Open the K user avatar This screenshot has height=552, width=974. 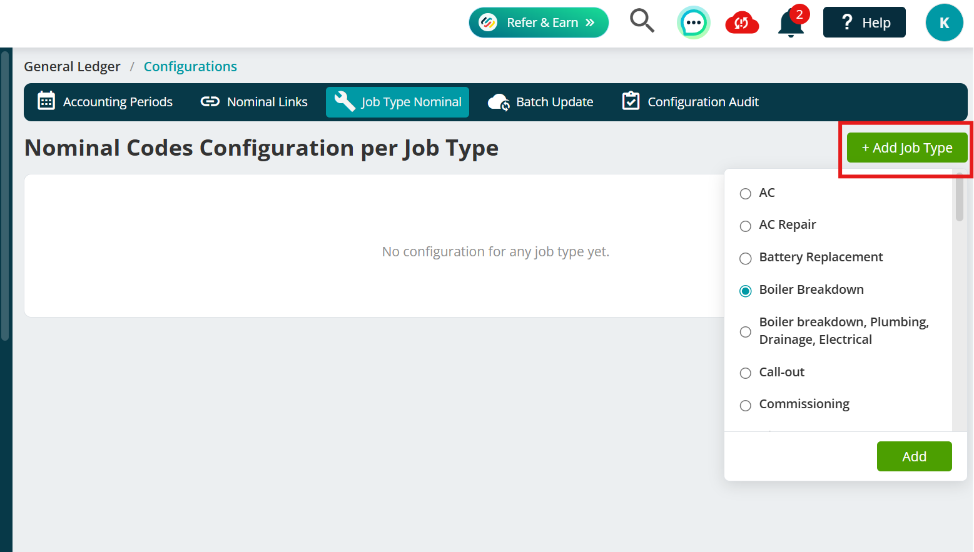click(x=944, y=23)
